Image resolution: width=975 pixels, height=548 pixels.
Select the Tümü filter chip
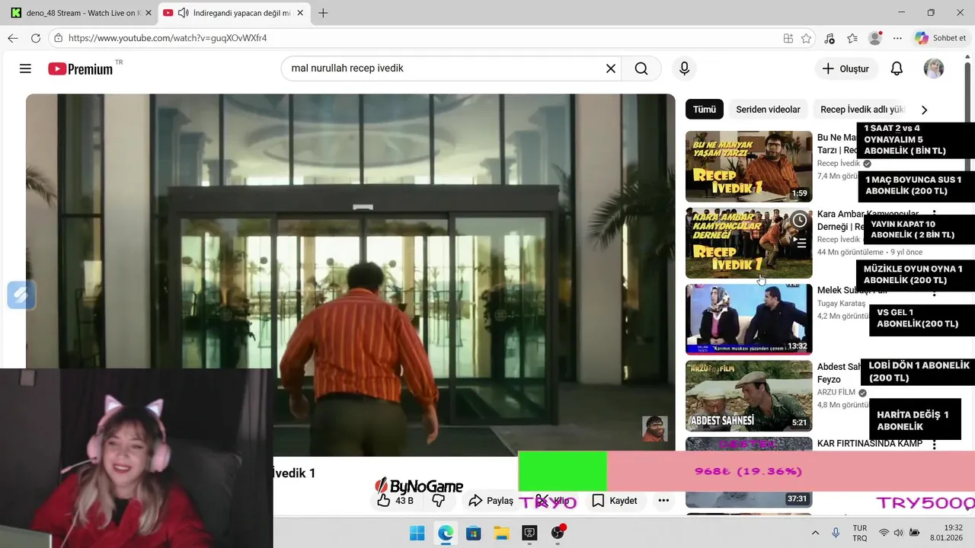705,110
